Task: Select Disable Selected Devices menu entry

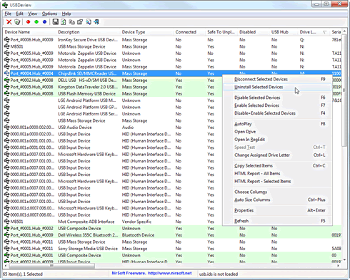Action: click(278, 98)
